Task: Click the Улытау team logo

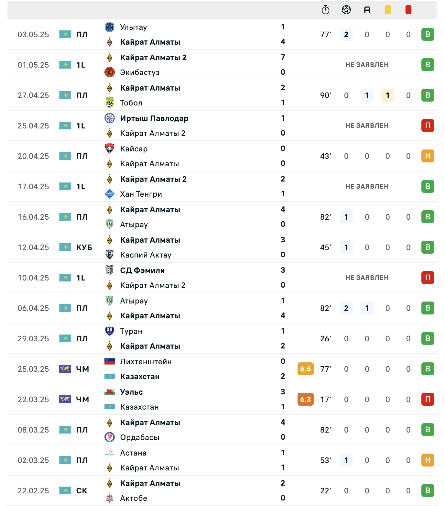Action: coord(110,27)
